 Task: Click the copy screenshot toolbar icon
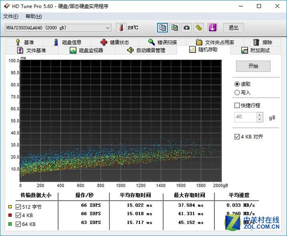[174, 28]
